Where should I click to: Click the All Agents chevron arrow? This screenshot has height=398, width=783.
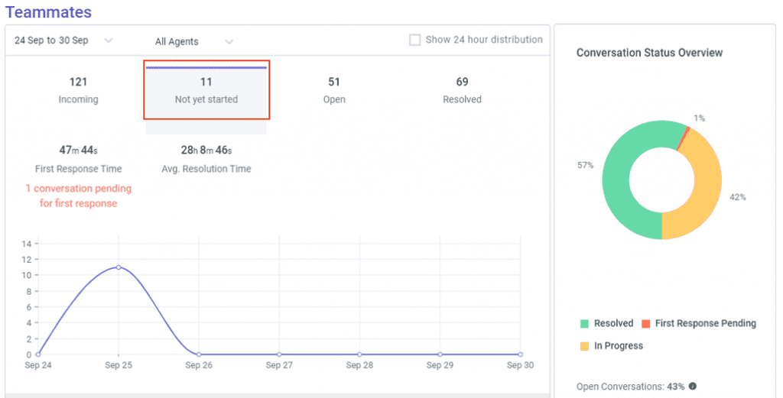pyautogui.click(x=229, y=42)
